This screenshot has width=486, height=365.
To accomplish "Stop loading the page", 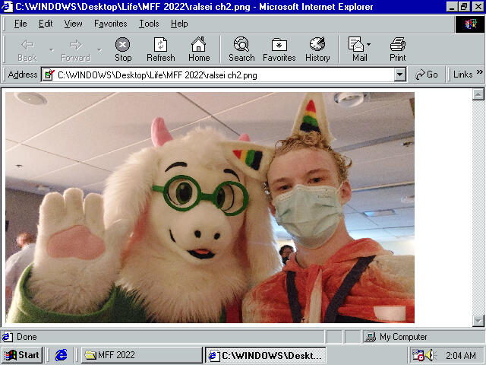I will (123, 49).
